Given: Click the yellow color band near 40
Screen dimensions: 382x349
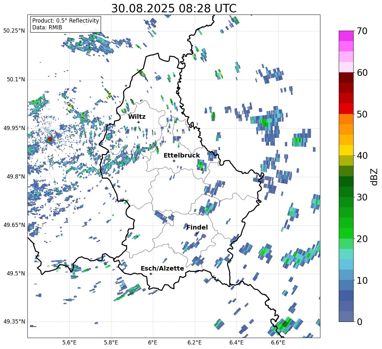Looking at the screenshot, I should [346, 150].
